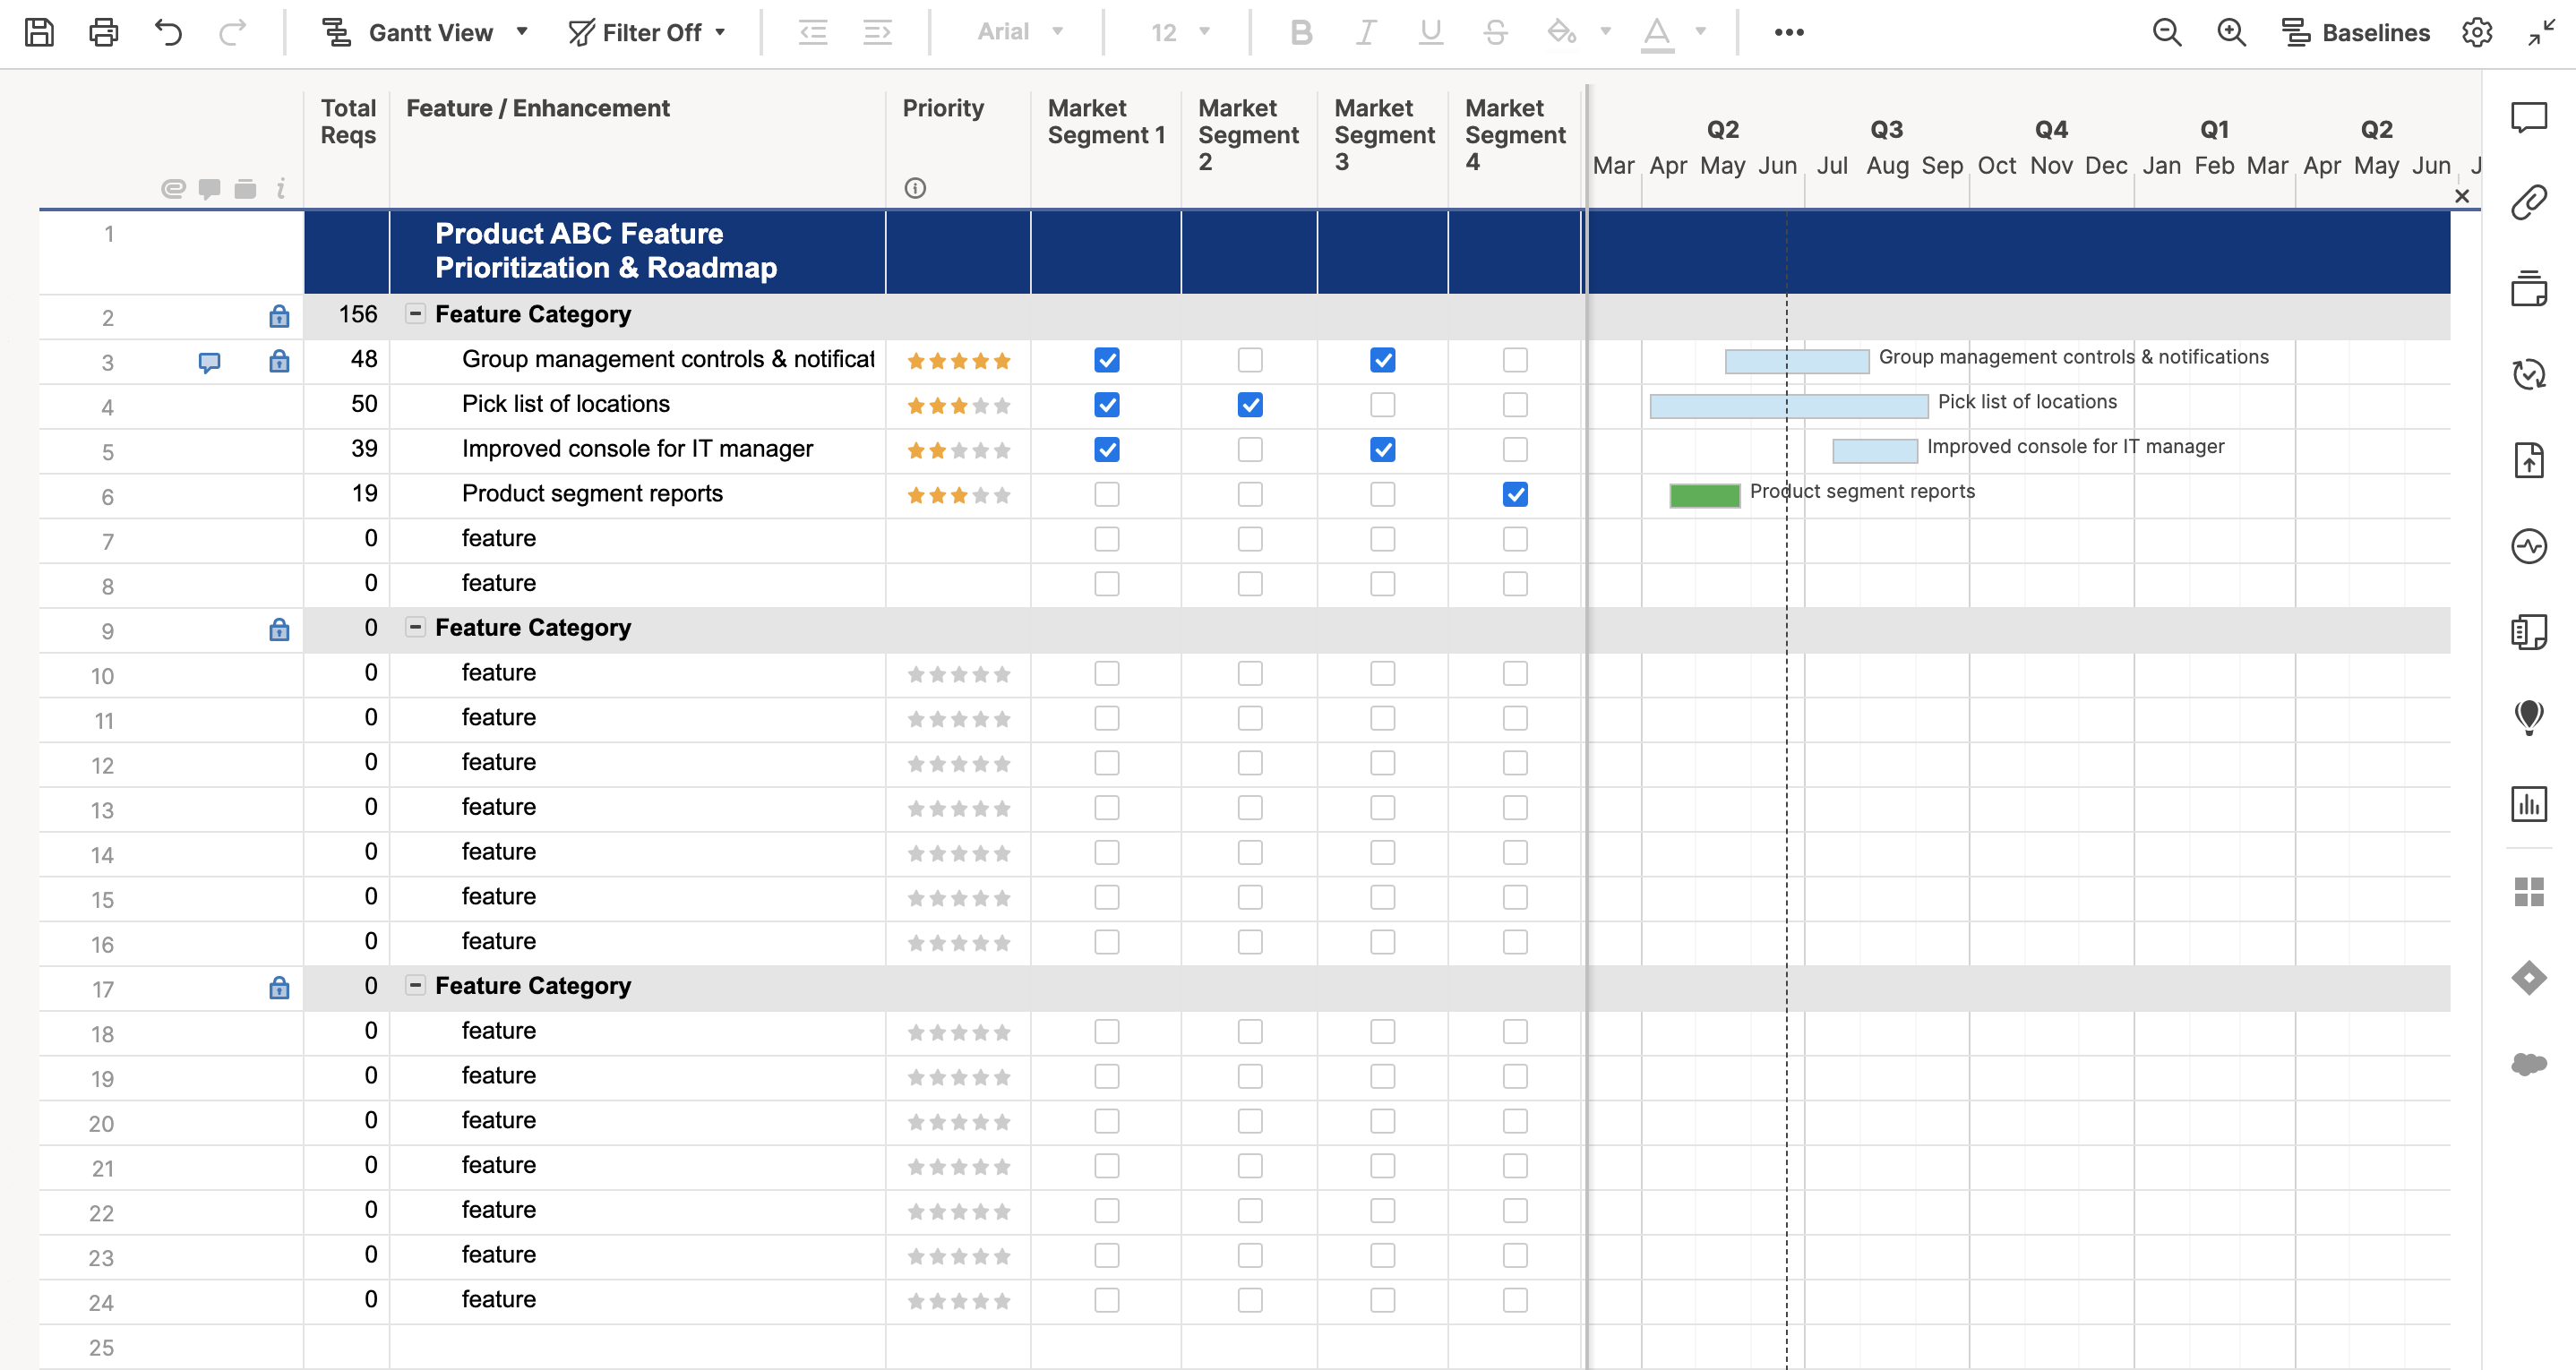
Task: Select the green Product segment reports bar
Action: (1704, 495)
